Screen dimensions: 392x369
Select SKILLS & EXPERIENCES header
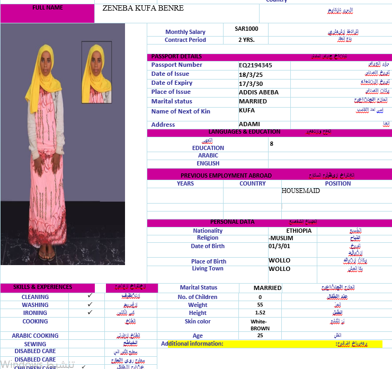[x=42, y=287]
